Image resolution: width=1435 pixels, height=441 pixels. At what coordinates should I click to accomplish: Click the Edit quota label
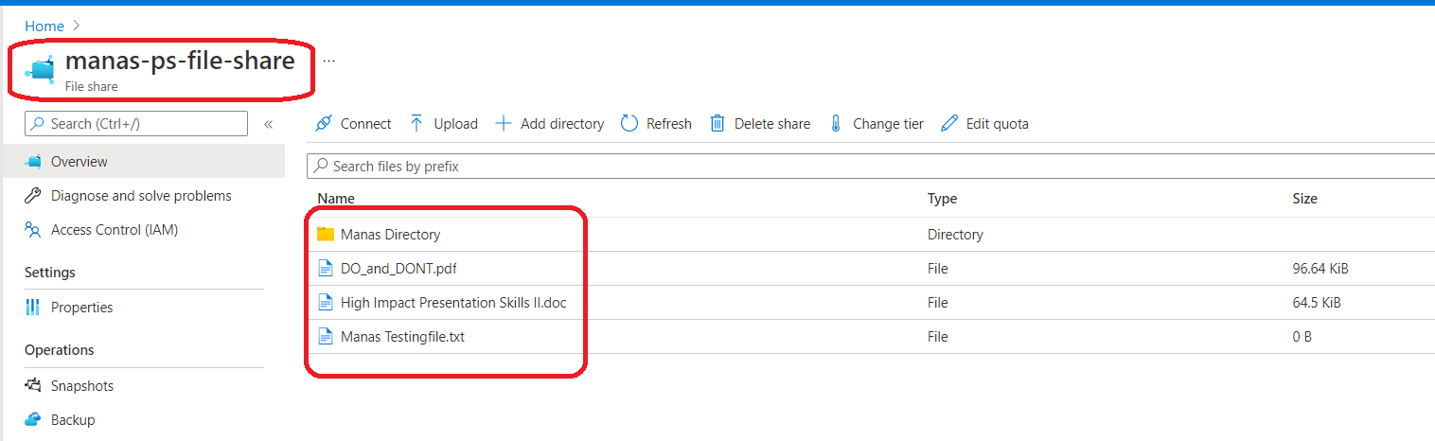997,124
